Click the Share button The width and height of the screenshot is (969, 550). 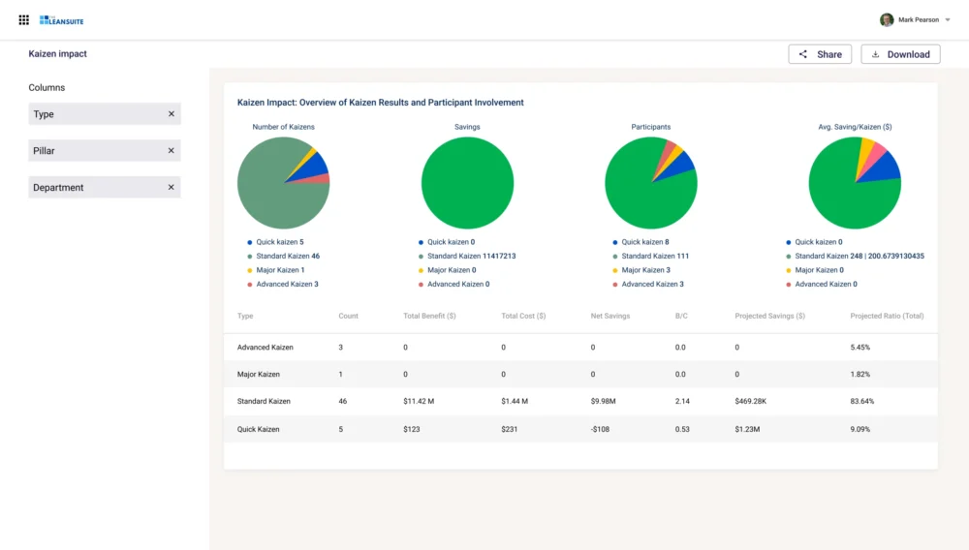pos(820,54)
